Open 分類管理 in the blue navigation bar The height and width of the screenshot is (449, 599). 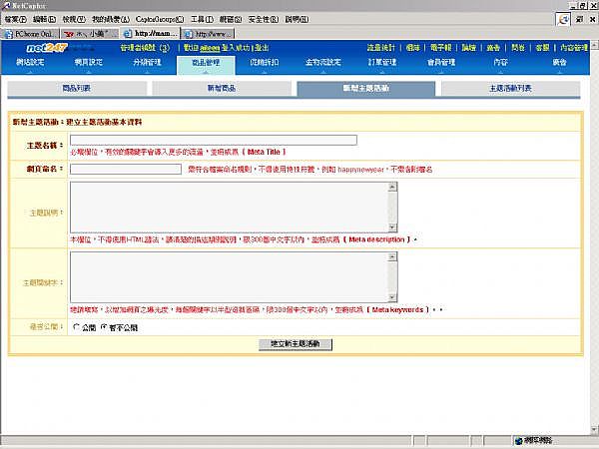[x=147, y=62]
